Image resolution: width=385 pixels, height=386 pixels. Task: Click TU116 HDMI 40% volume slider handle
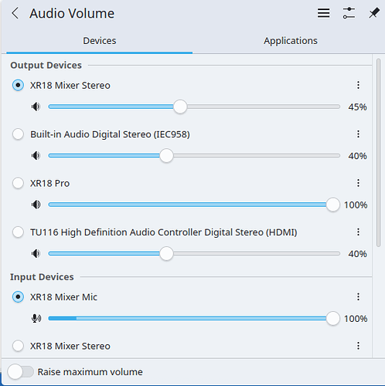click(166, 253)
